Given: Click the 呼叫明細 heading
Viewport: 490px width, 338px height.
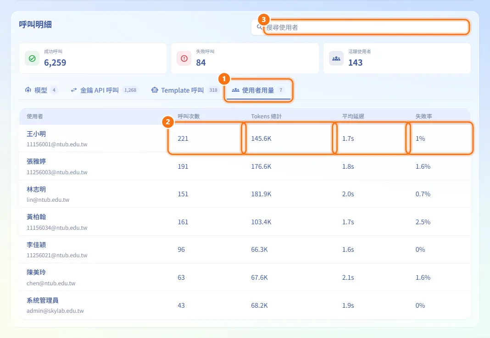Looking at the screenshot, I should pyautogui.click(x=35, y=24).
